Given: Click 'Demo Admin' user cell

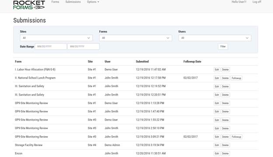Looking at the screenshot, I should [x=112, y=145].
